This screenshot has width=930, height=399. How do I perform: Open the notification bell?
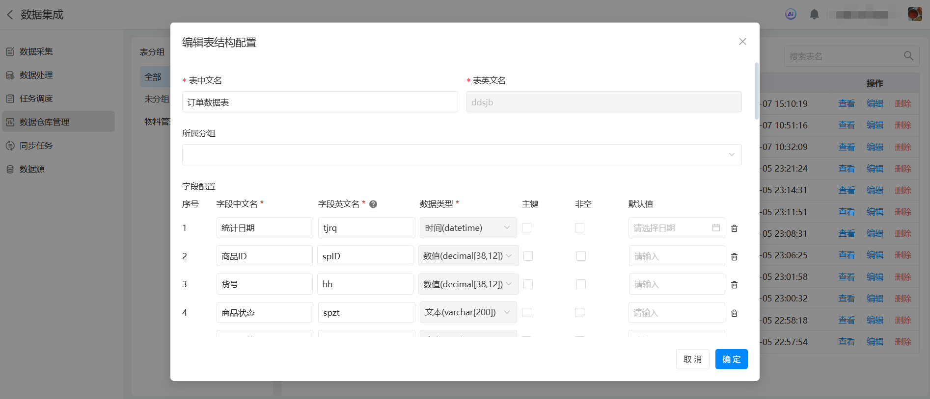pyautogui.click(x=814, y=14)
